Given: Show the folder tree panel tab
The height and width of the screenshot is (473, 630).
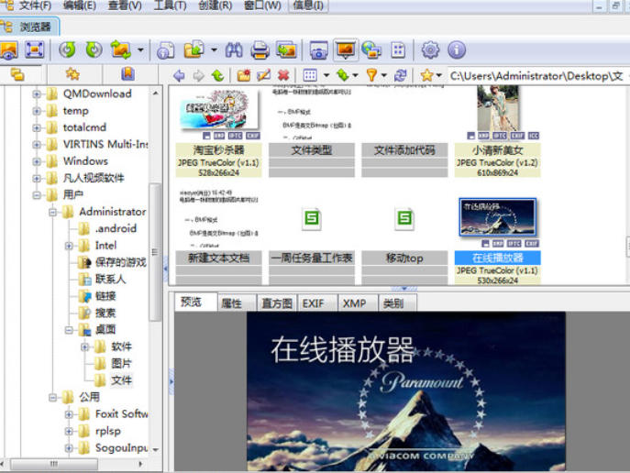Looking at the screenshot, I should pos(19,74).
